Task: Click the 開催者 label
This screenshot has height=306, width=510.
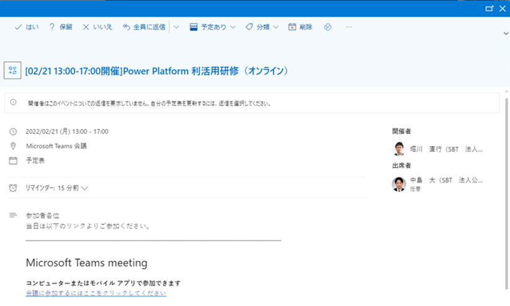Action: coord(401,131)
